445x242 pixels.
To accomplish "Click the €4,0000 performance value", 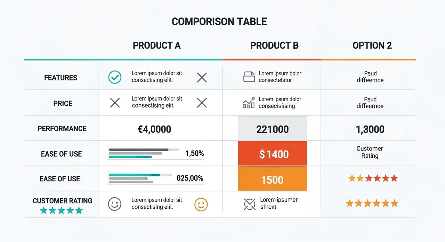I will (154, 129).
